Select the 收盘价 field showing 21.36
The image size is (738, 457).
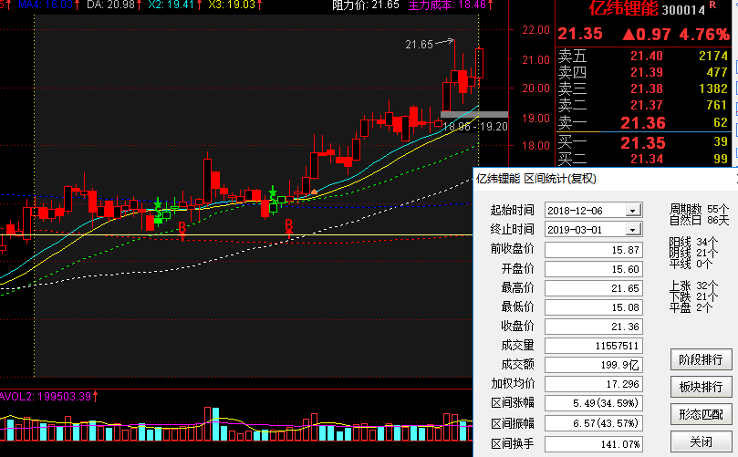[594, 327]
